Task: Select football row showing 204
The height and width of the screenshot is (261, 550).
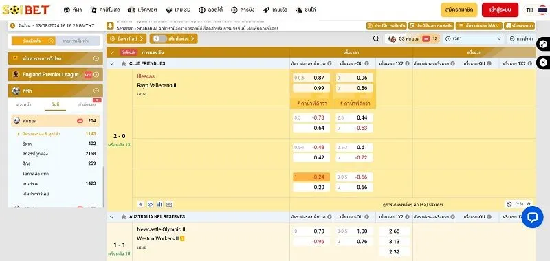Action: tap(56, 120)
